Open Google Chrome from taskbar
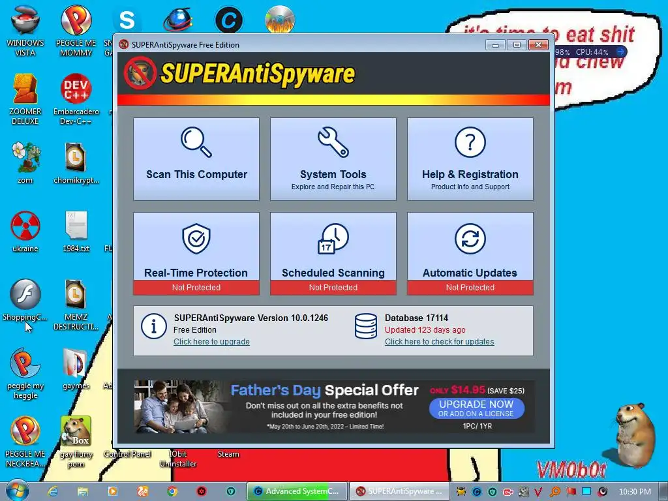Viewport: 668px width, 501px height. coord(172,491)
